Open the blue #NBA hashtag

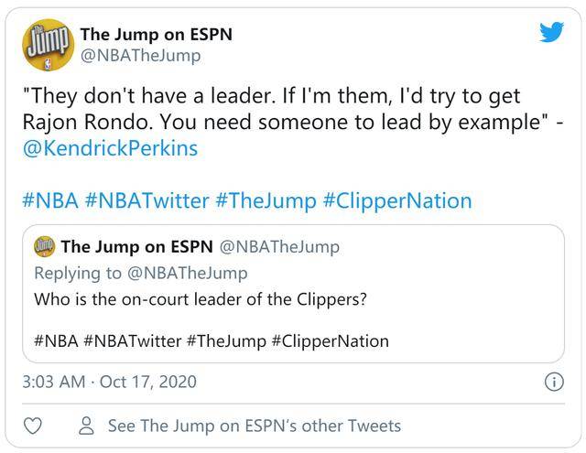(50, 200)
